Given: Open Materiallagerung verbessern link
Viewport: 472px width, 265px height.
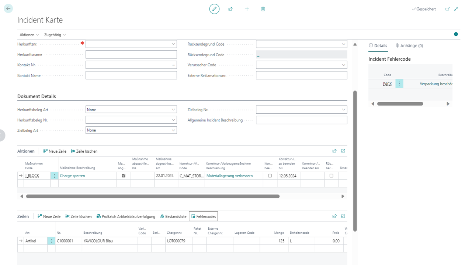Looking at the screenshot, I should (x=229, y=176).
